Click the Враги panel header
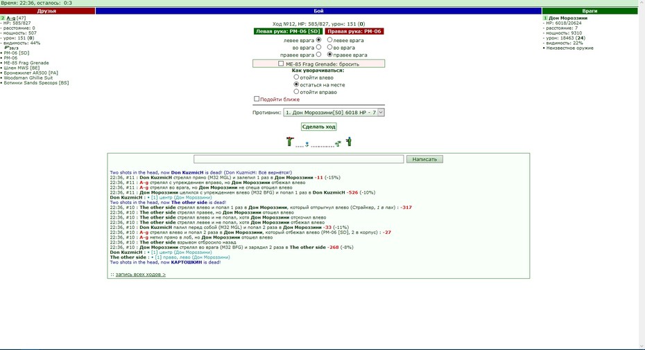Viewport: 645px width, 350px height. coord(590,11)
